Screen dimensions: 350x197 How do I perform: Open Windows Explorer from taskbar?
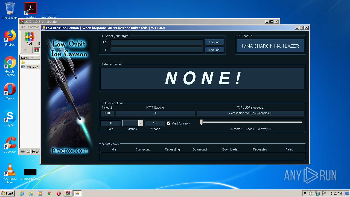click(x=31, y=193)
